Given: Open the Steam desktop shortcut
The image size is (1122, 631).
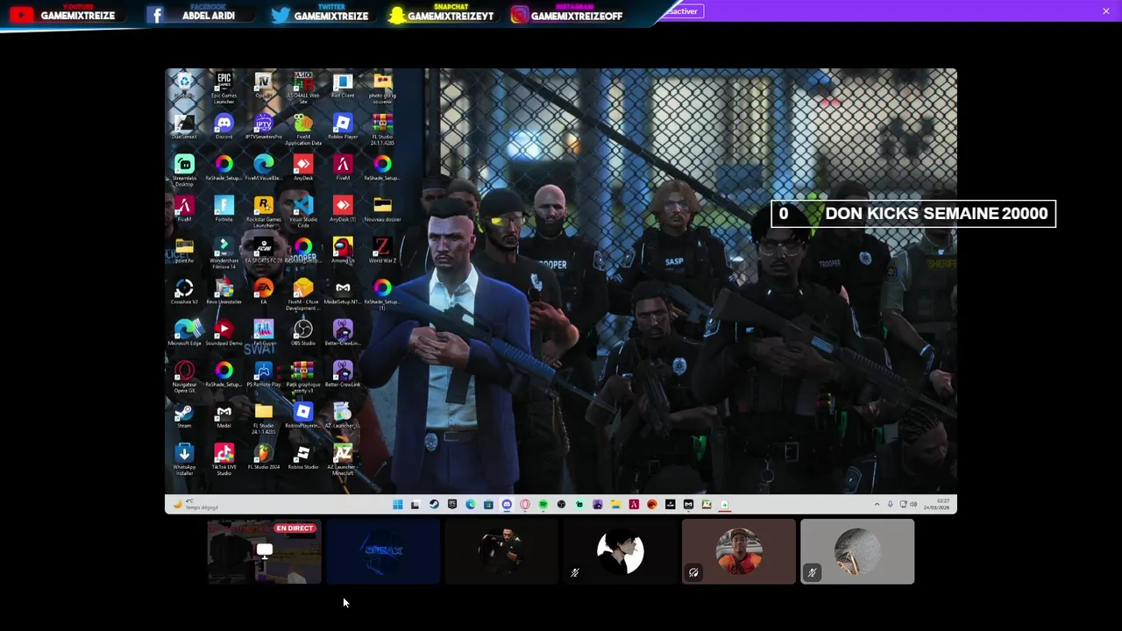Looking at the screenshot, I should 184,415.
